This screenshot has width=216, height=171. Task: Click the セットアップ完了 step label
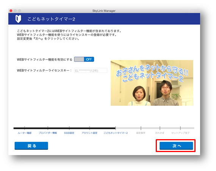[x=180, y=133]
